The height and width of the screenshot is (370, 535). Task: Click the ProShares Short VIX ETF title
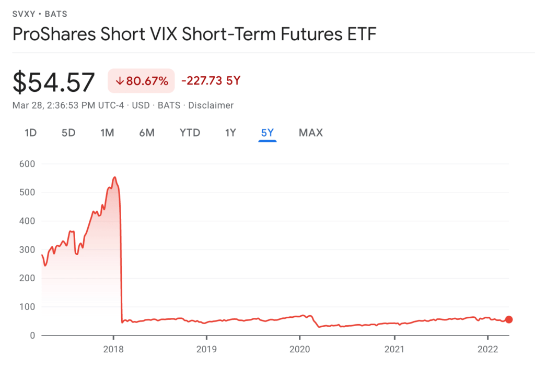pos(194,34)
